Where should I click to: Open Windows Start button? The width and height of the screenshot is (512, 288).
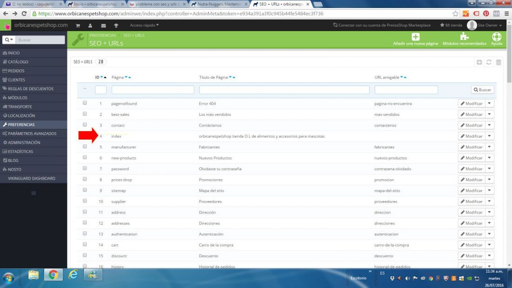click(8, 278)
